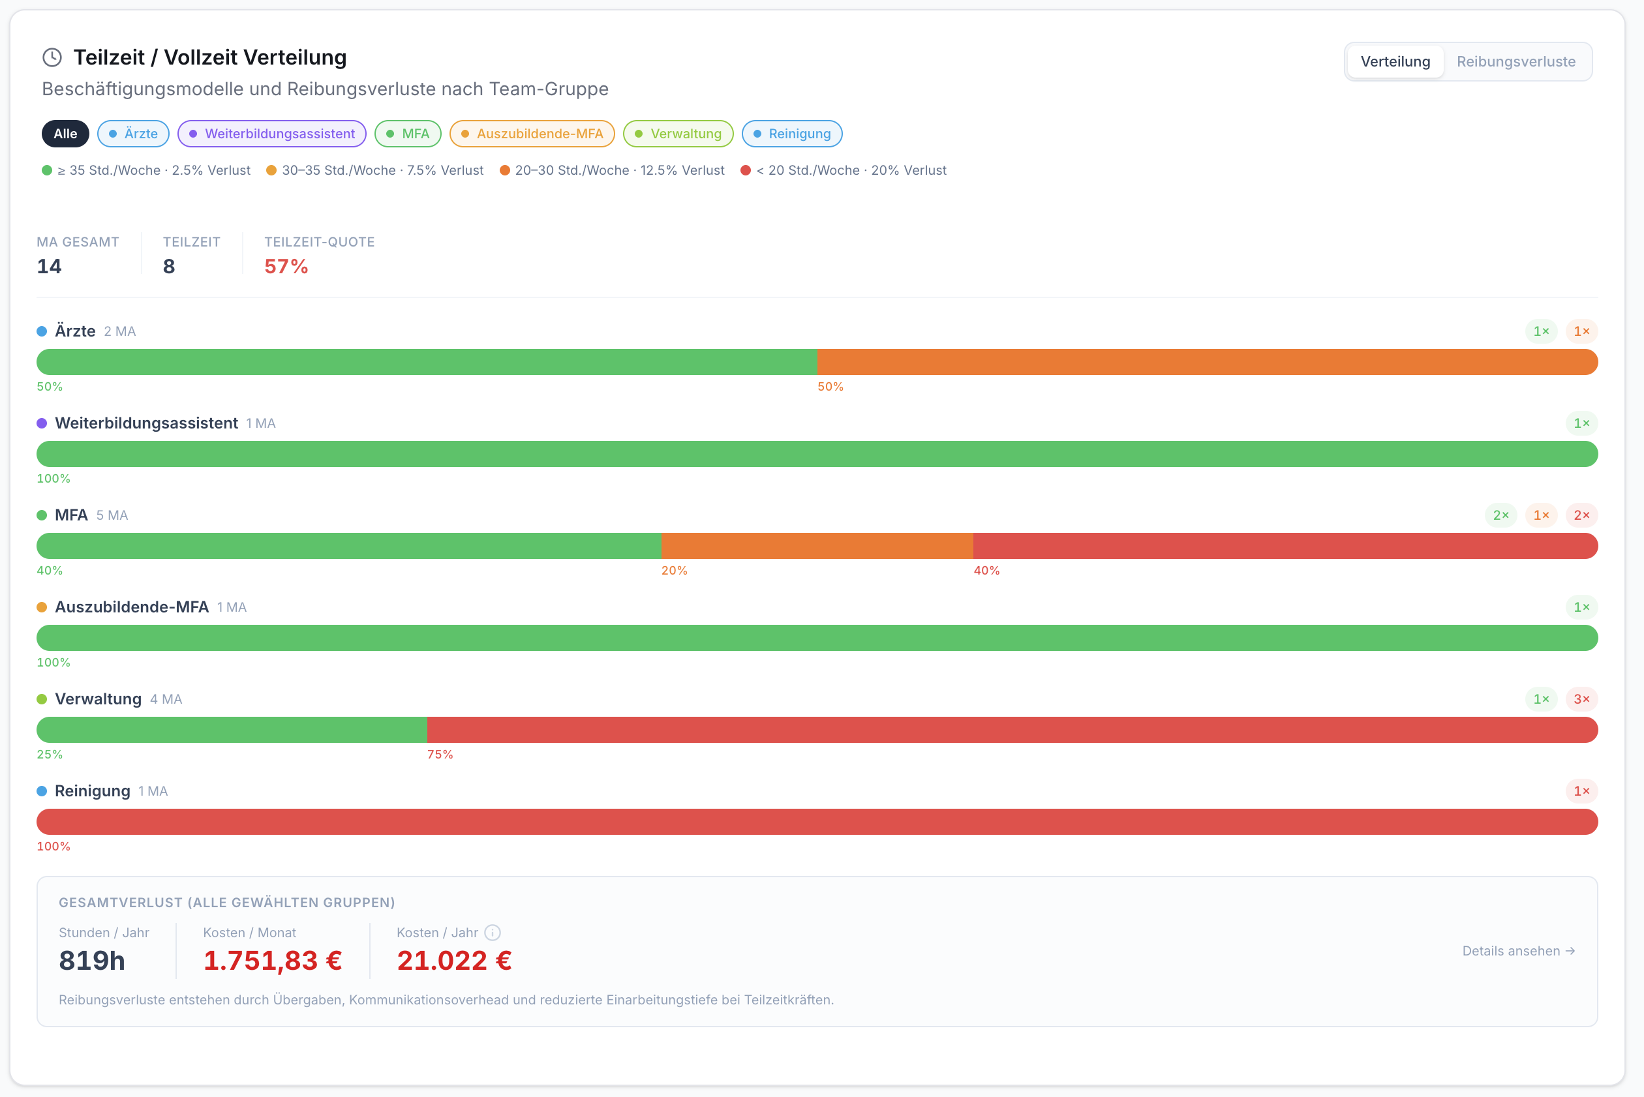Toggle the Verwaltung filter chip
Viewport: 1644px width, 1097px height.
(678, 134)
